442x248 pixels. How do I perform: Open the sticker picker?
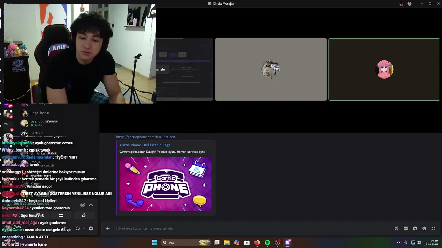click(415, 228)
